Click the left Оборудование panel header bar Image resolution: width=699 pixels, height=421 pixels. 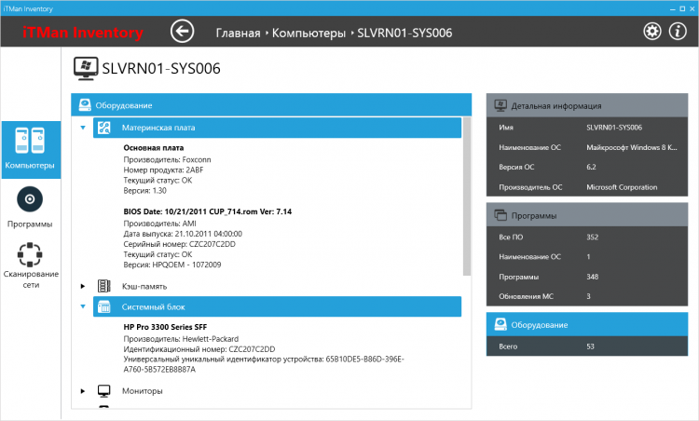[x=271, y=105]
